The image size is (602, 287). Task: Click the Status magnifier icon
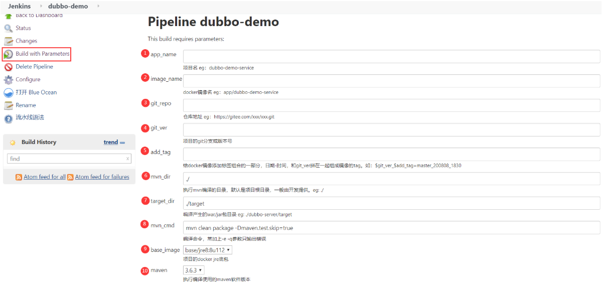[x=8, y=28]
